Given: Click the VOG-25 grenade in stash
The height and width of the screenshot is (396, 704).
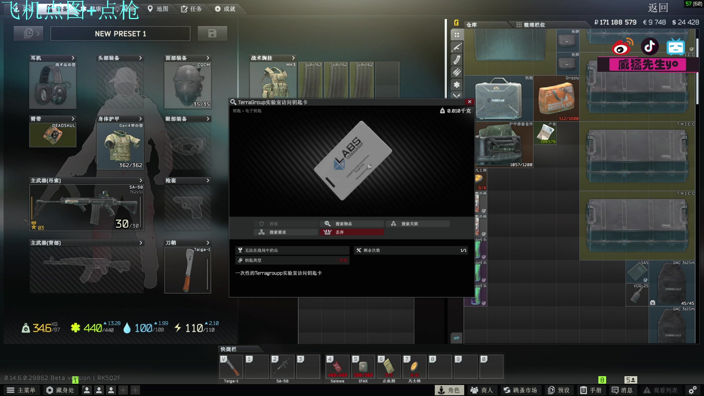Looking at the screenshot, I should coord(637,294).
